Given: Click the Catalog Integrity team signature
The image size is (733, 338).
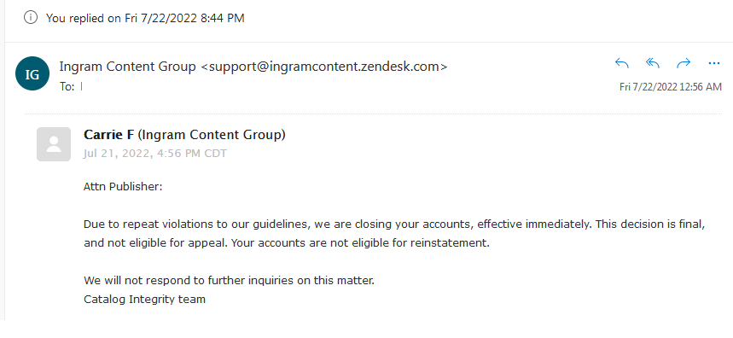Looking at the screenshot, I should click(144, 300).
